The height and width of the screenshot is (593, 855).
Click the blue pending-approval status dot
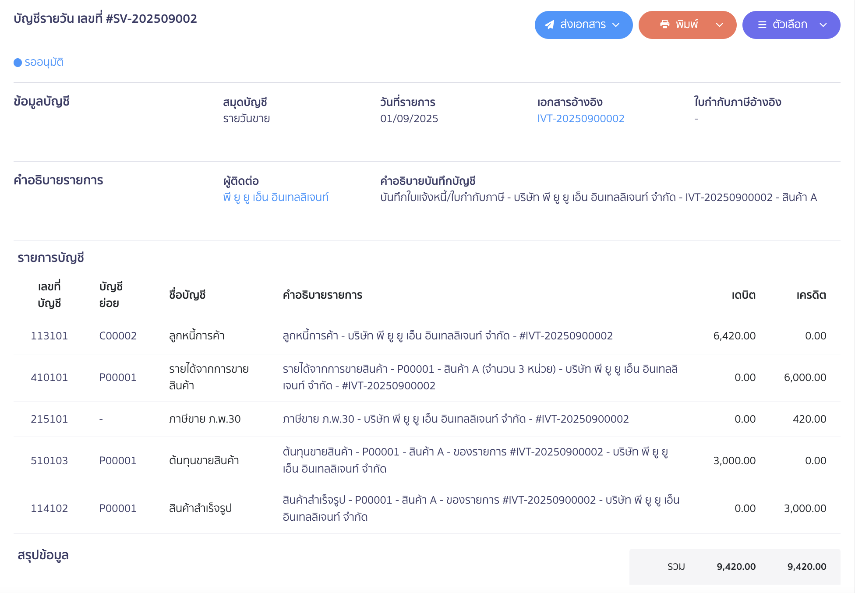(18, 63)
